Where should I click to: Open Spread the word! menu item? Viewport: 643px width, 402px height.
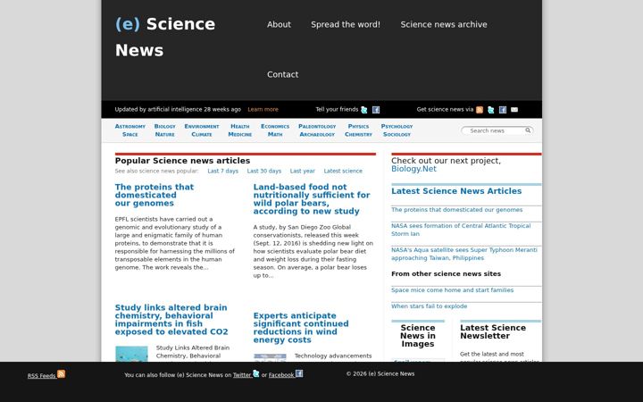[x=346, y=25]
